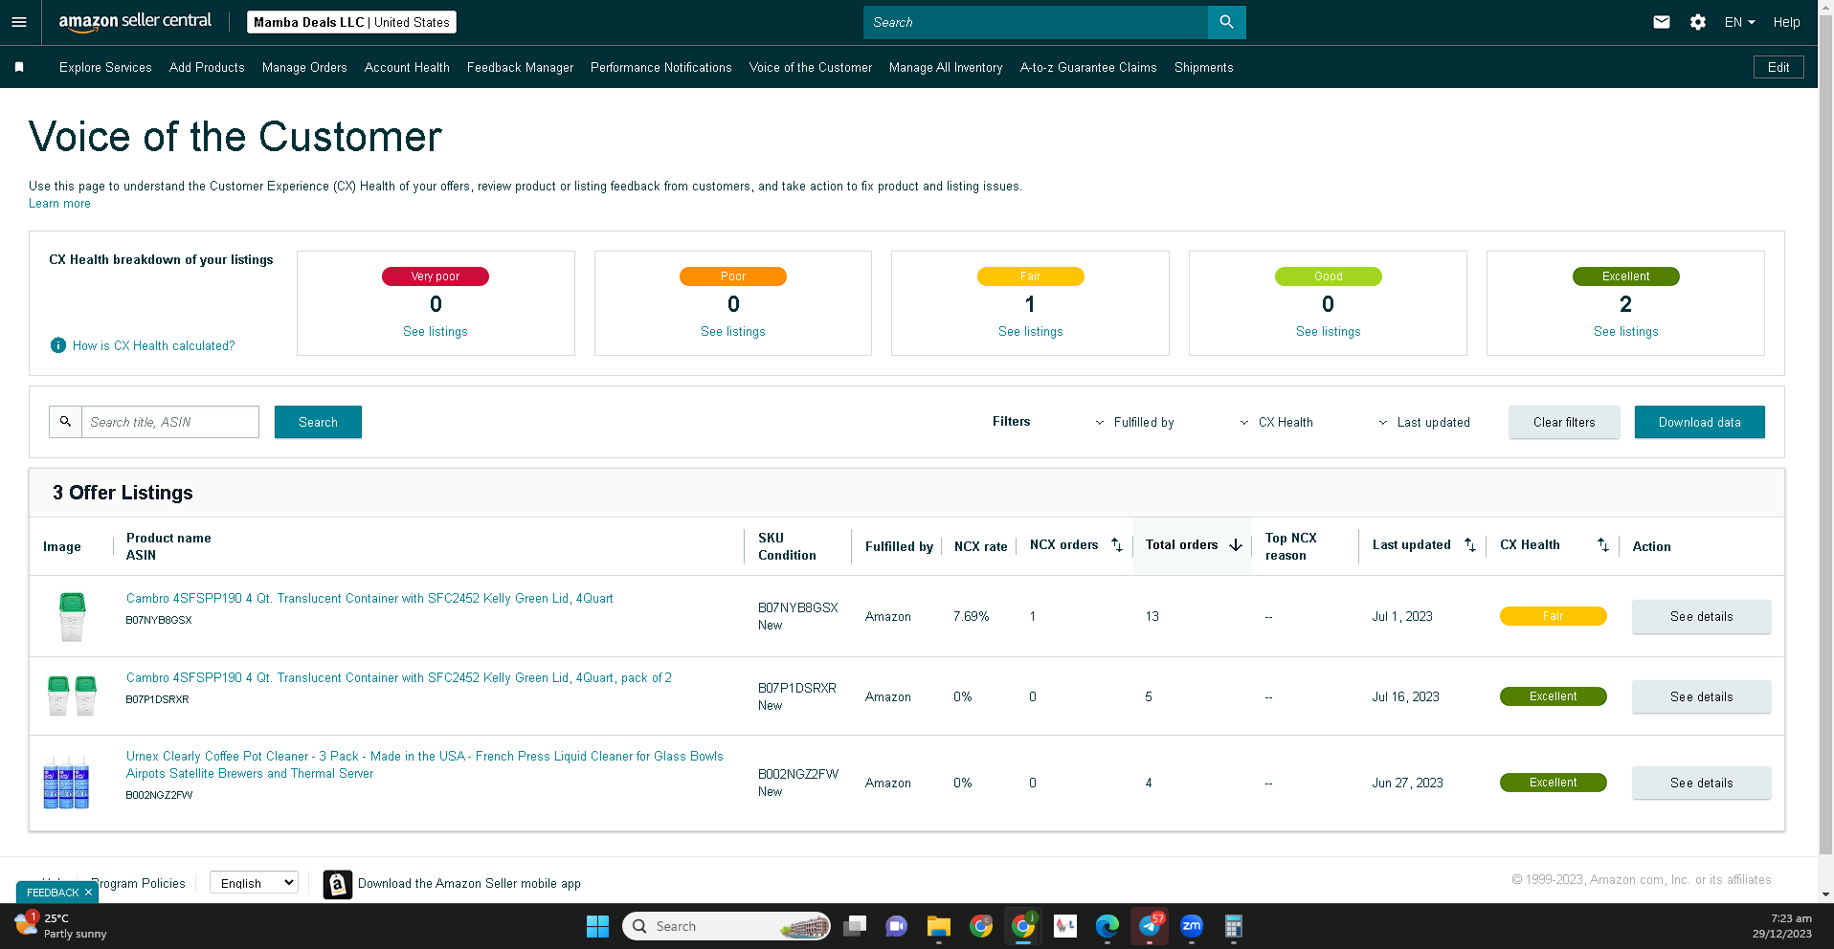Click the red Very poor badge
The height and width of the screenshot is (949, 1834).
pyautogui.click(x=436, y=276)
